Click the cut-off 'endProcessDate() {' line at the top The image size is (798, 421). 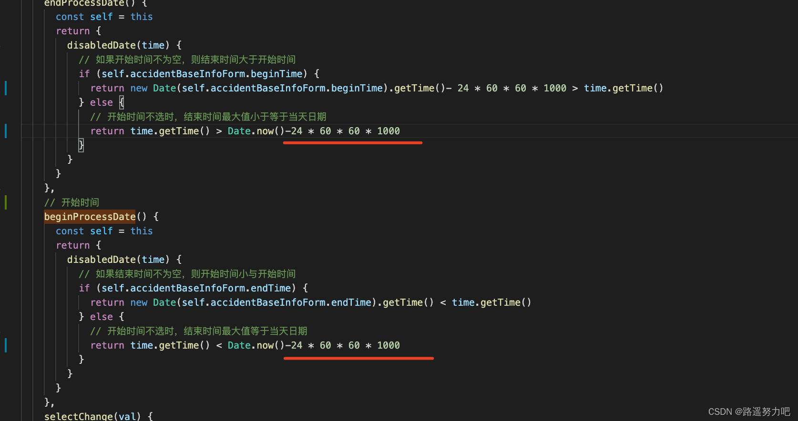95,3
